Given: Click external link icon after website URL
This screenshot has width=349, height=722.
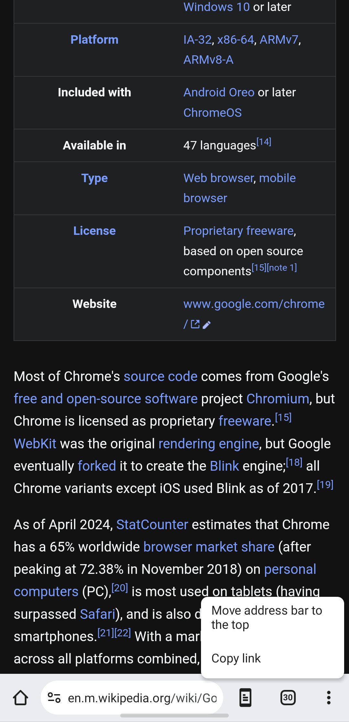Looking at the screenshot, I should tap(195, 324).
